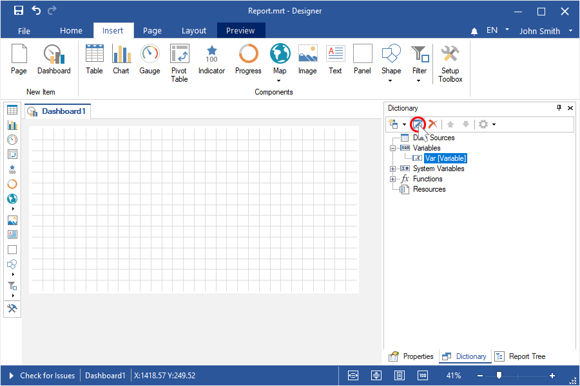Collapse the Variables tree node

click(393, 148)
